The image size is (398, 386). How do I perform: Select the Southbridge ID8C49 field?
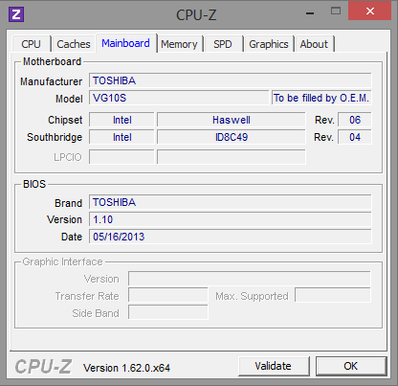pyautogui.click(x=232, y=137)
